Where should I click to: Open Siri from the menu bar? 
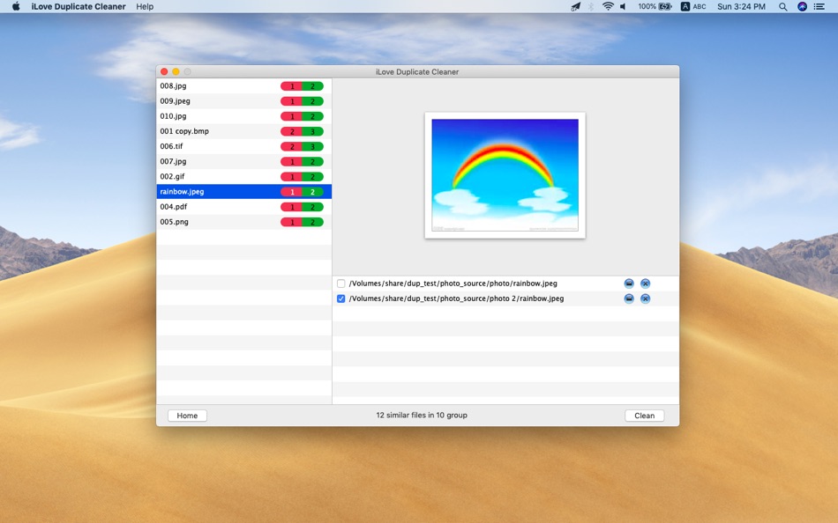coord(802,6)
